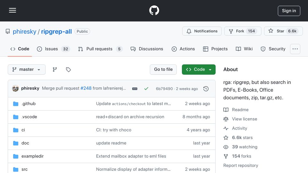Click the doc folder icon
Screen dimensions: 308x173
click(x=16, y=143)
